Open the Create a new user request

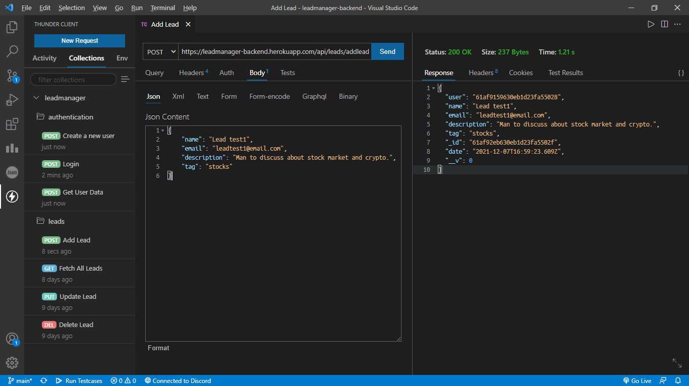click(x=80, y=141)
